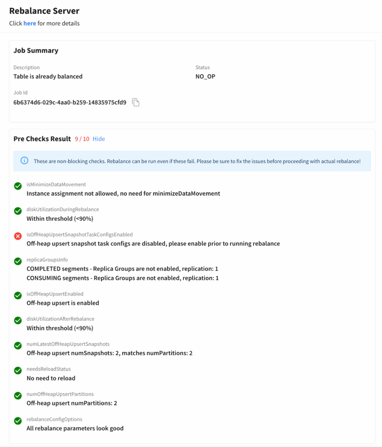Image resolution: width=382 pixels, height=447 pixels.
Task: Click the 9 / 10 pre-checks count
Action: (82, 139)
